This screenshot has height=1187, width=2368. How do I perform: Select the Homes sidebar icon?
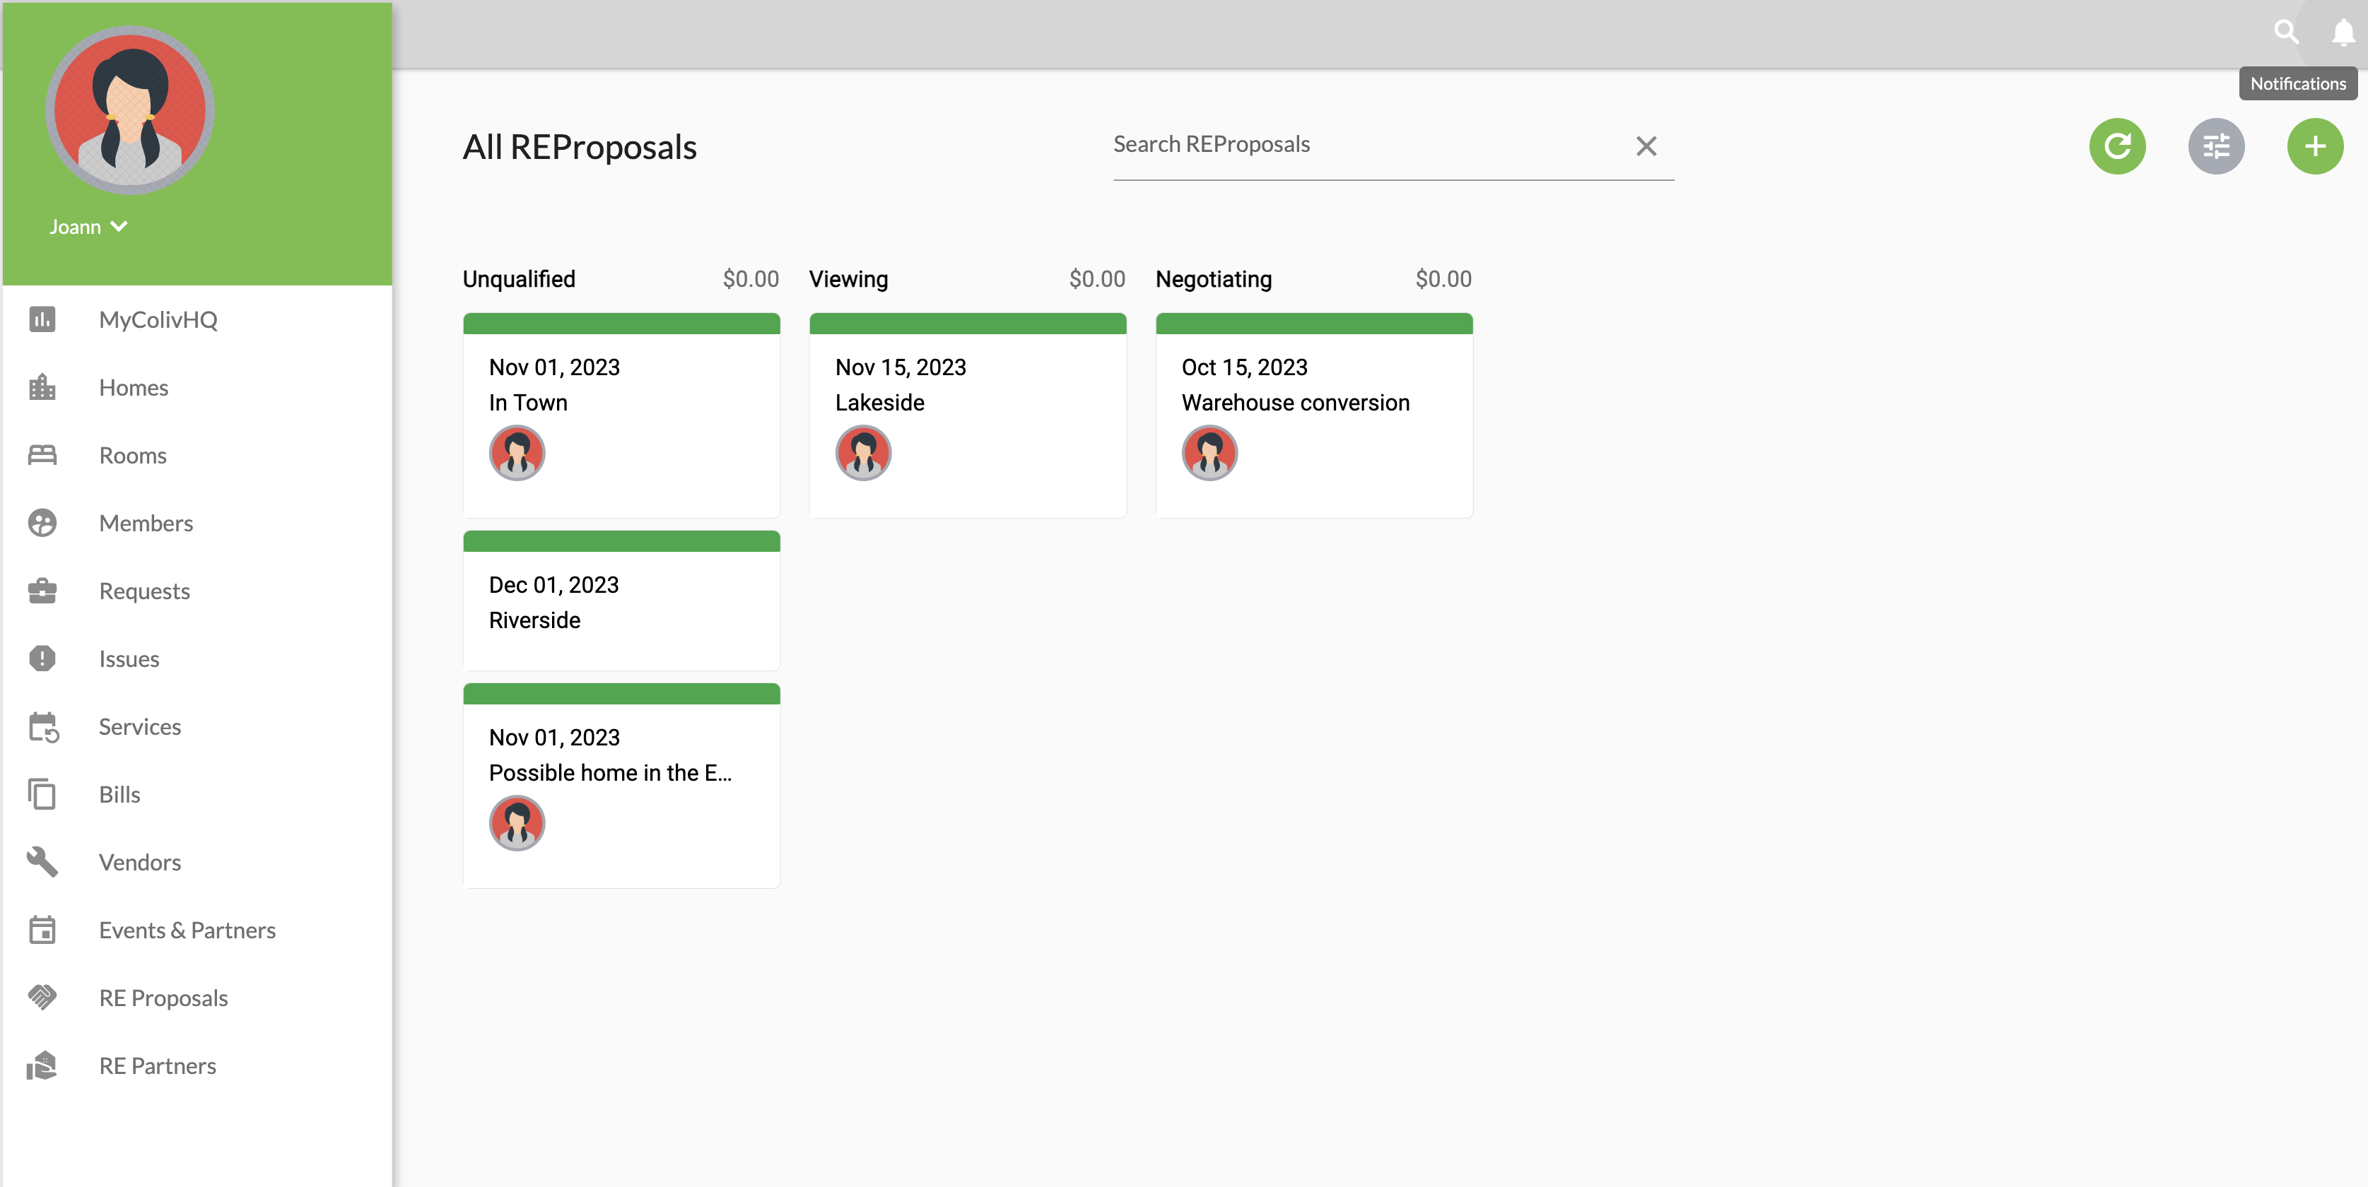pos(42,386)
